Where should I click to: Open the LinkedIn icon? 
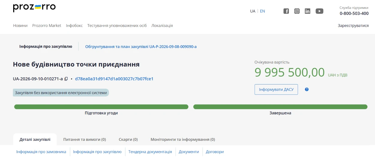click(307, 11)
